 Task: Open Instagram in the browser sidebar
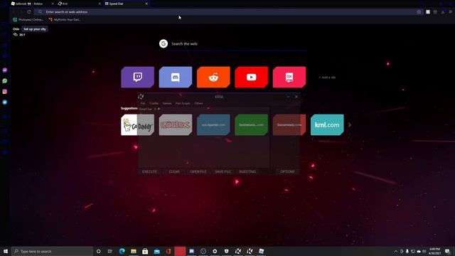pyautogui.click(x=5, y=92)
